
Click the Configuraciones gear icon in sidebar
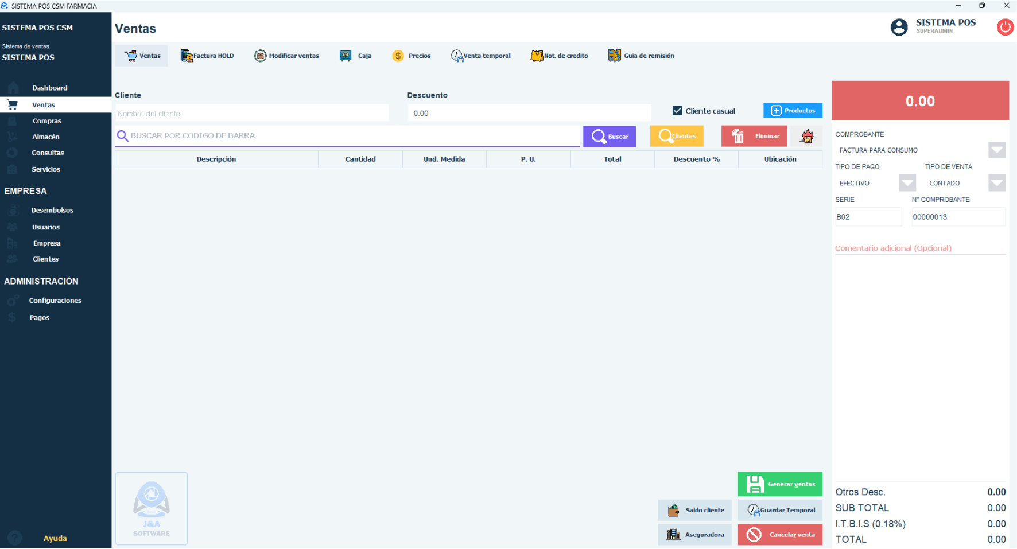(x=13, y=301)
